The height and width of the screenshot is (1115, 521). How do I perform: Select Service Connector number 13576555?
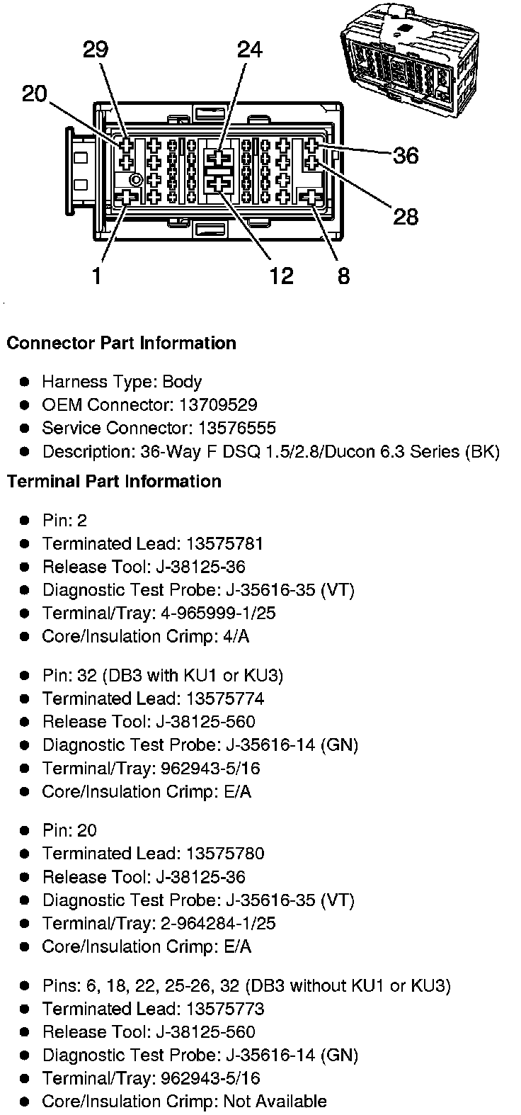pos(239,429)
